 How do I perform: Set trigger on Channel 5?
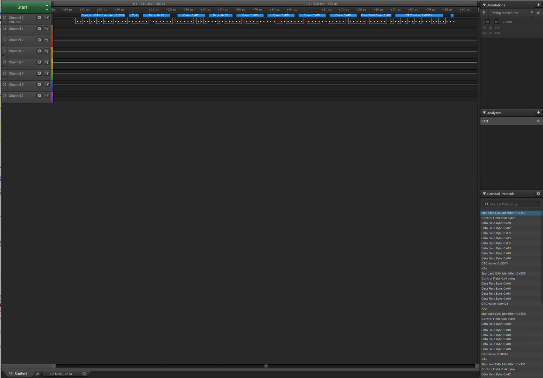47,73
